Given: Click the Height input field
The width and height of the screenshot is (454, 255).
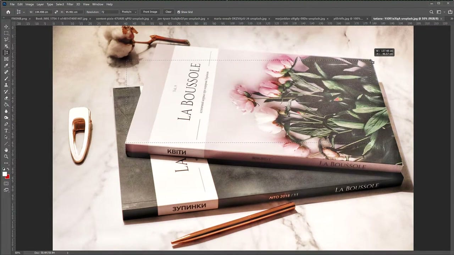Looking at the screenshot, I should click(73, 12).
